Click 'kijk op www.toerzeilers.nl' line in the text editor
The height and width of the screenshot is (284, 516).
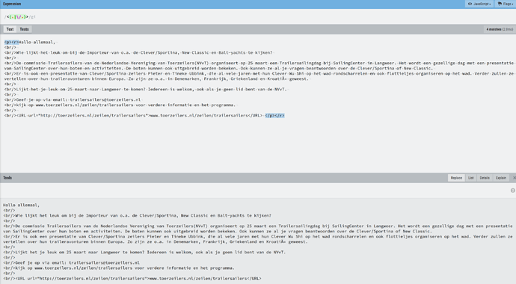[120, 105]
